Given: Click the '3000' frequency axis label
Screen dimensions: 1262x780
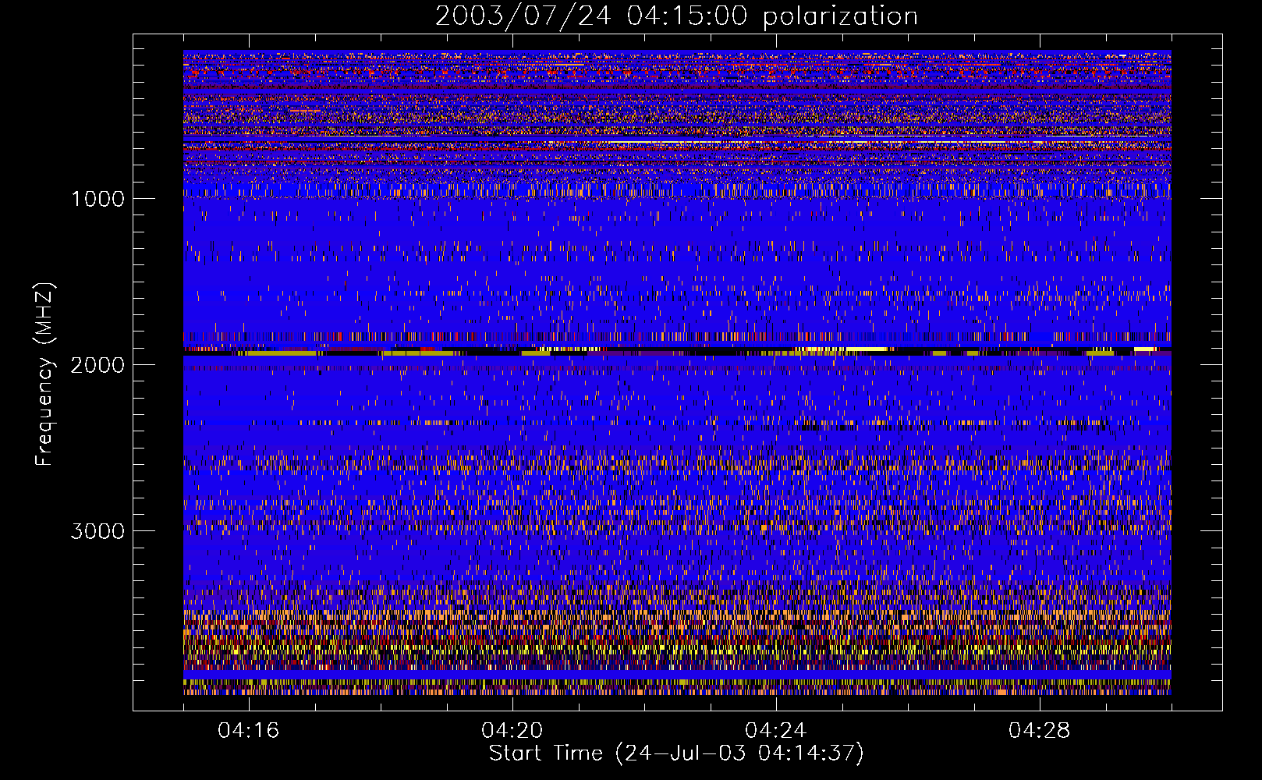Looking at the screenshot, I should tap(97, 531).
